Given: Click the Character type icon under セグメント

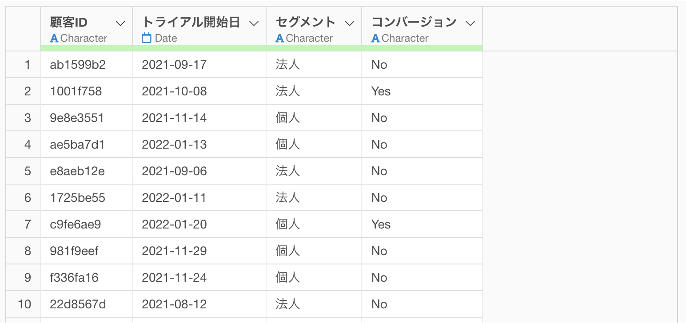Looking at the screenshot, I should 280,38.
